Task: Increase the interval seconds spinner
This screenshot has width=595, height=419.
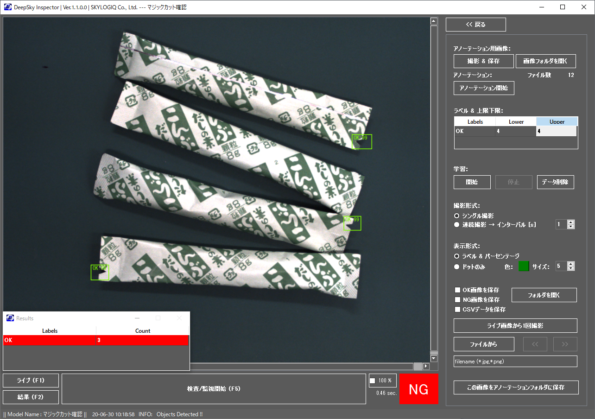Action: point(571,222)
